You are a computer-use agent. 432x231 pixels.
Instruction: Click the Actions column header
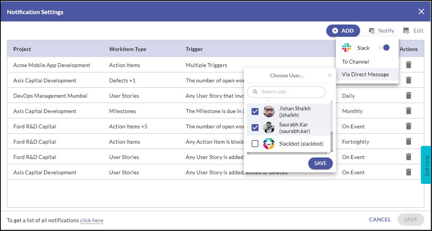click(x=409, y=49)
